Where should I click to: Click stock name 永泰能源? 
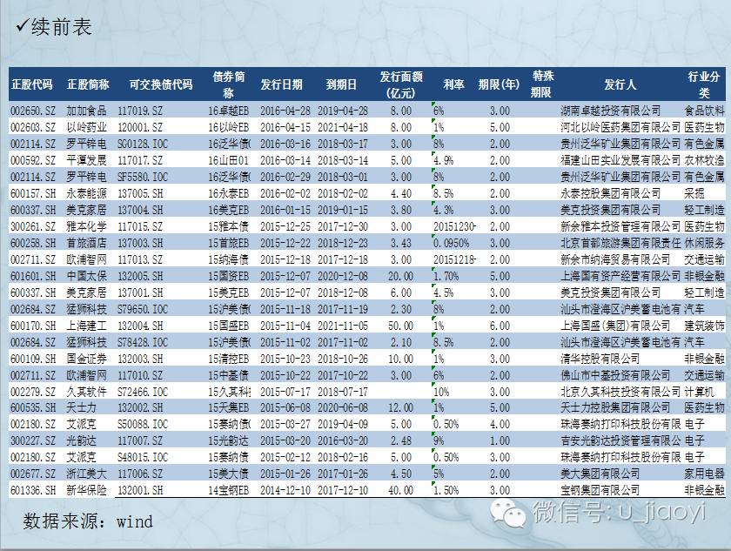point(86,193)
